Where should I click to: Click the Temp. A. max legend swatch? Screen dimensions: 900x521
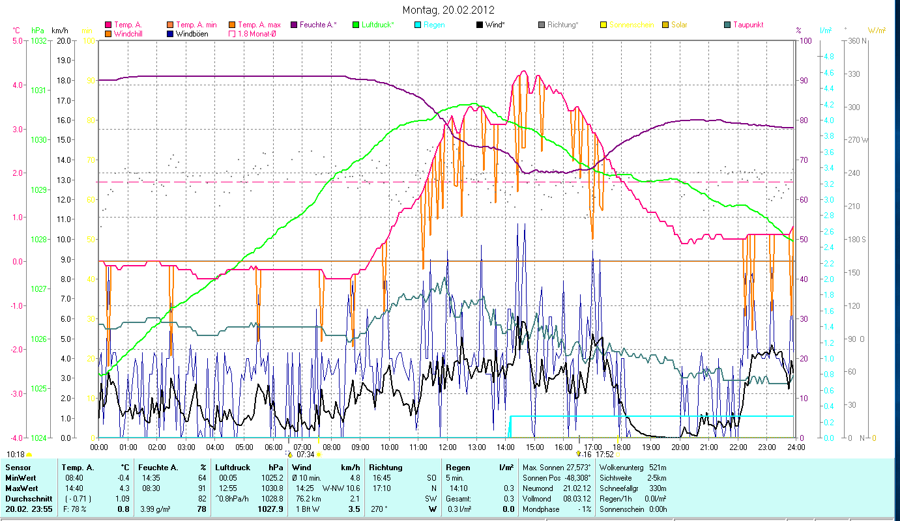232,25
